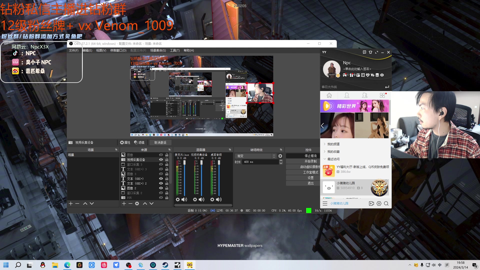Toggle the lock on the PS5 source
Viewport: 480px width, 270px height.
tap(167, 198)
